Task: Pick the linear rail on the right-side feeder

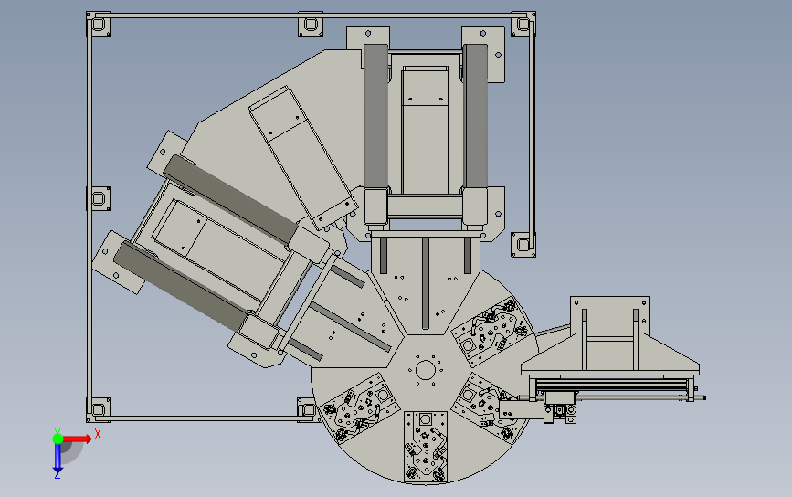Action: pos(612,386)
